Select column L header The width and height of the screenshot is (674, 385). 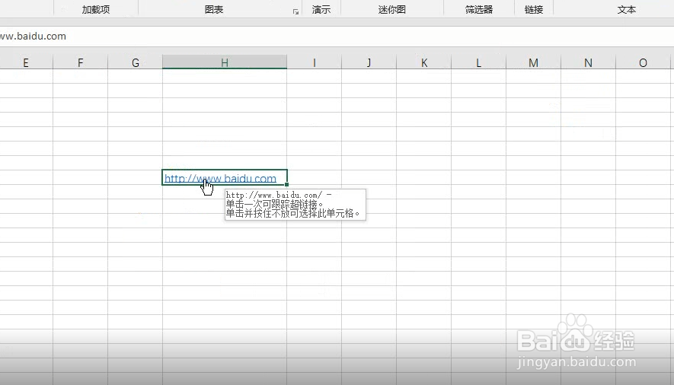478,62
